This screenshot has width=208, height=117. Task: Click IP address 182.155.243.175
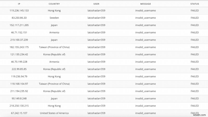tap(19, 47)
